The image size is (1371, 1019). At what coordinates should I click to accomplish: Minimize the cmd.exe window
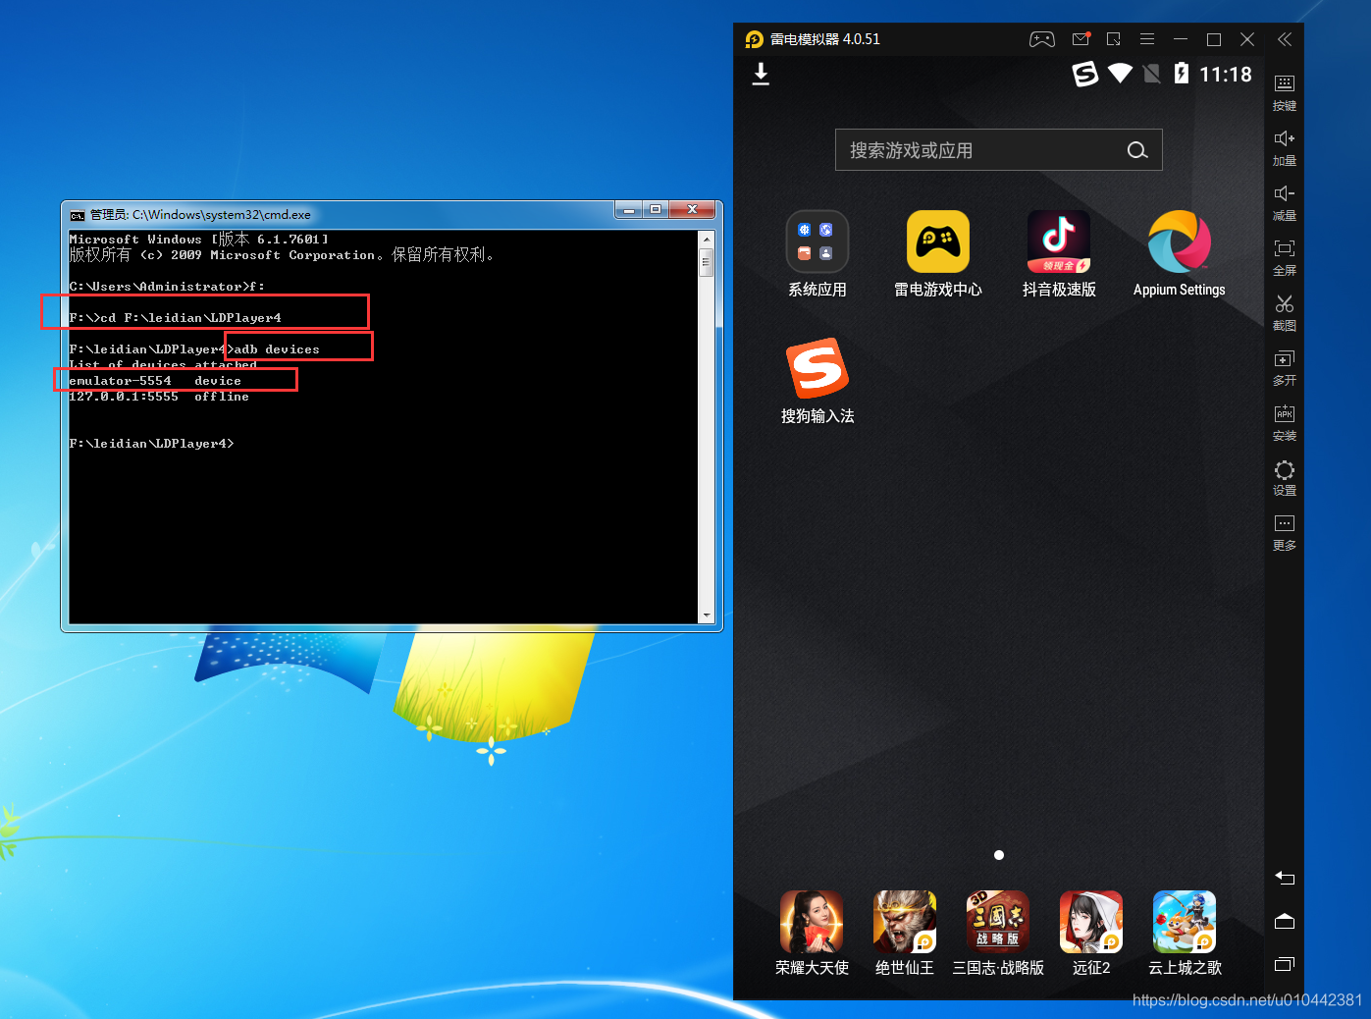[x=628, y=209]
